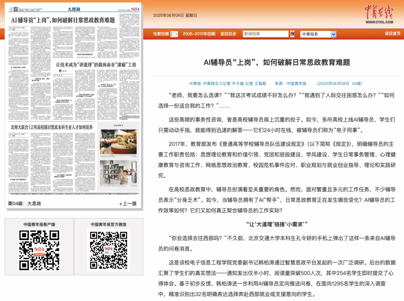This screenshot has height=301, width=404.
Task: Open the 往期回顾 calendar icon
Action: point(174,34)
